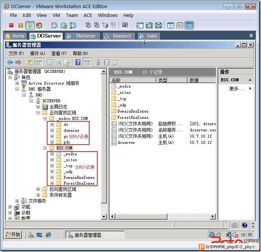
Task: Click the green Power On play button
Action: point(30,25)
